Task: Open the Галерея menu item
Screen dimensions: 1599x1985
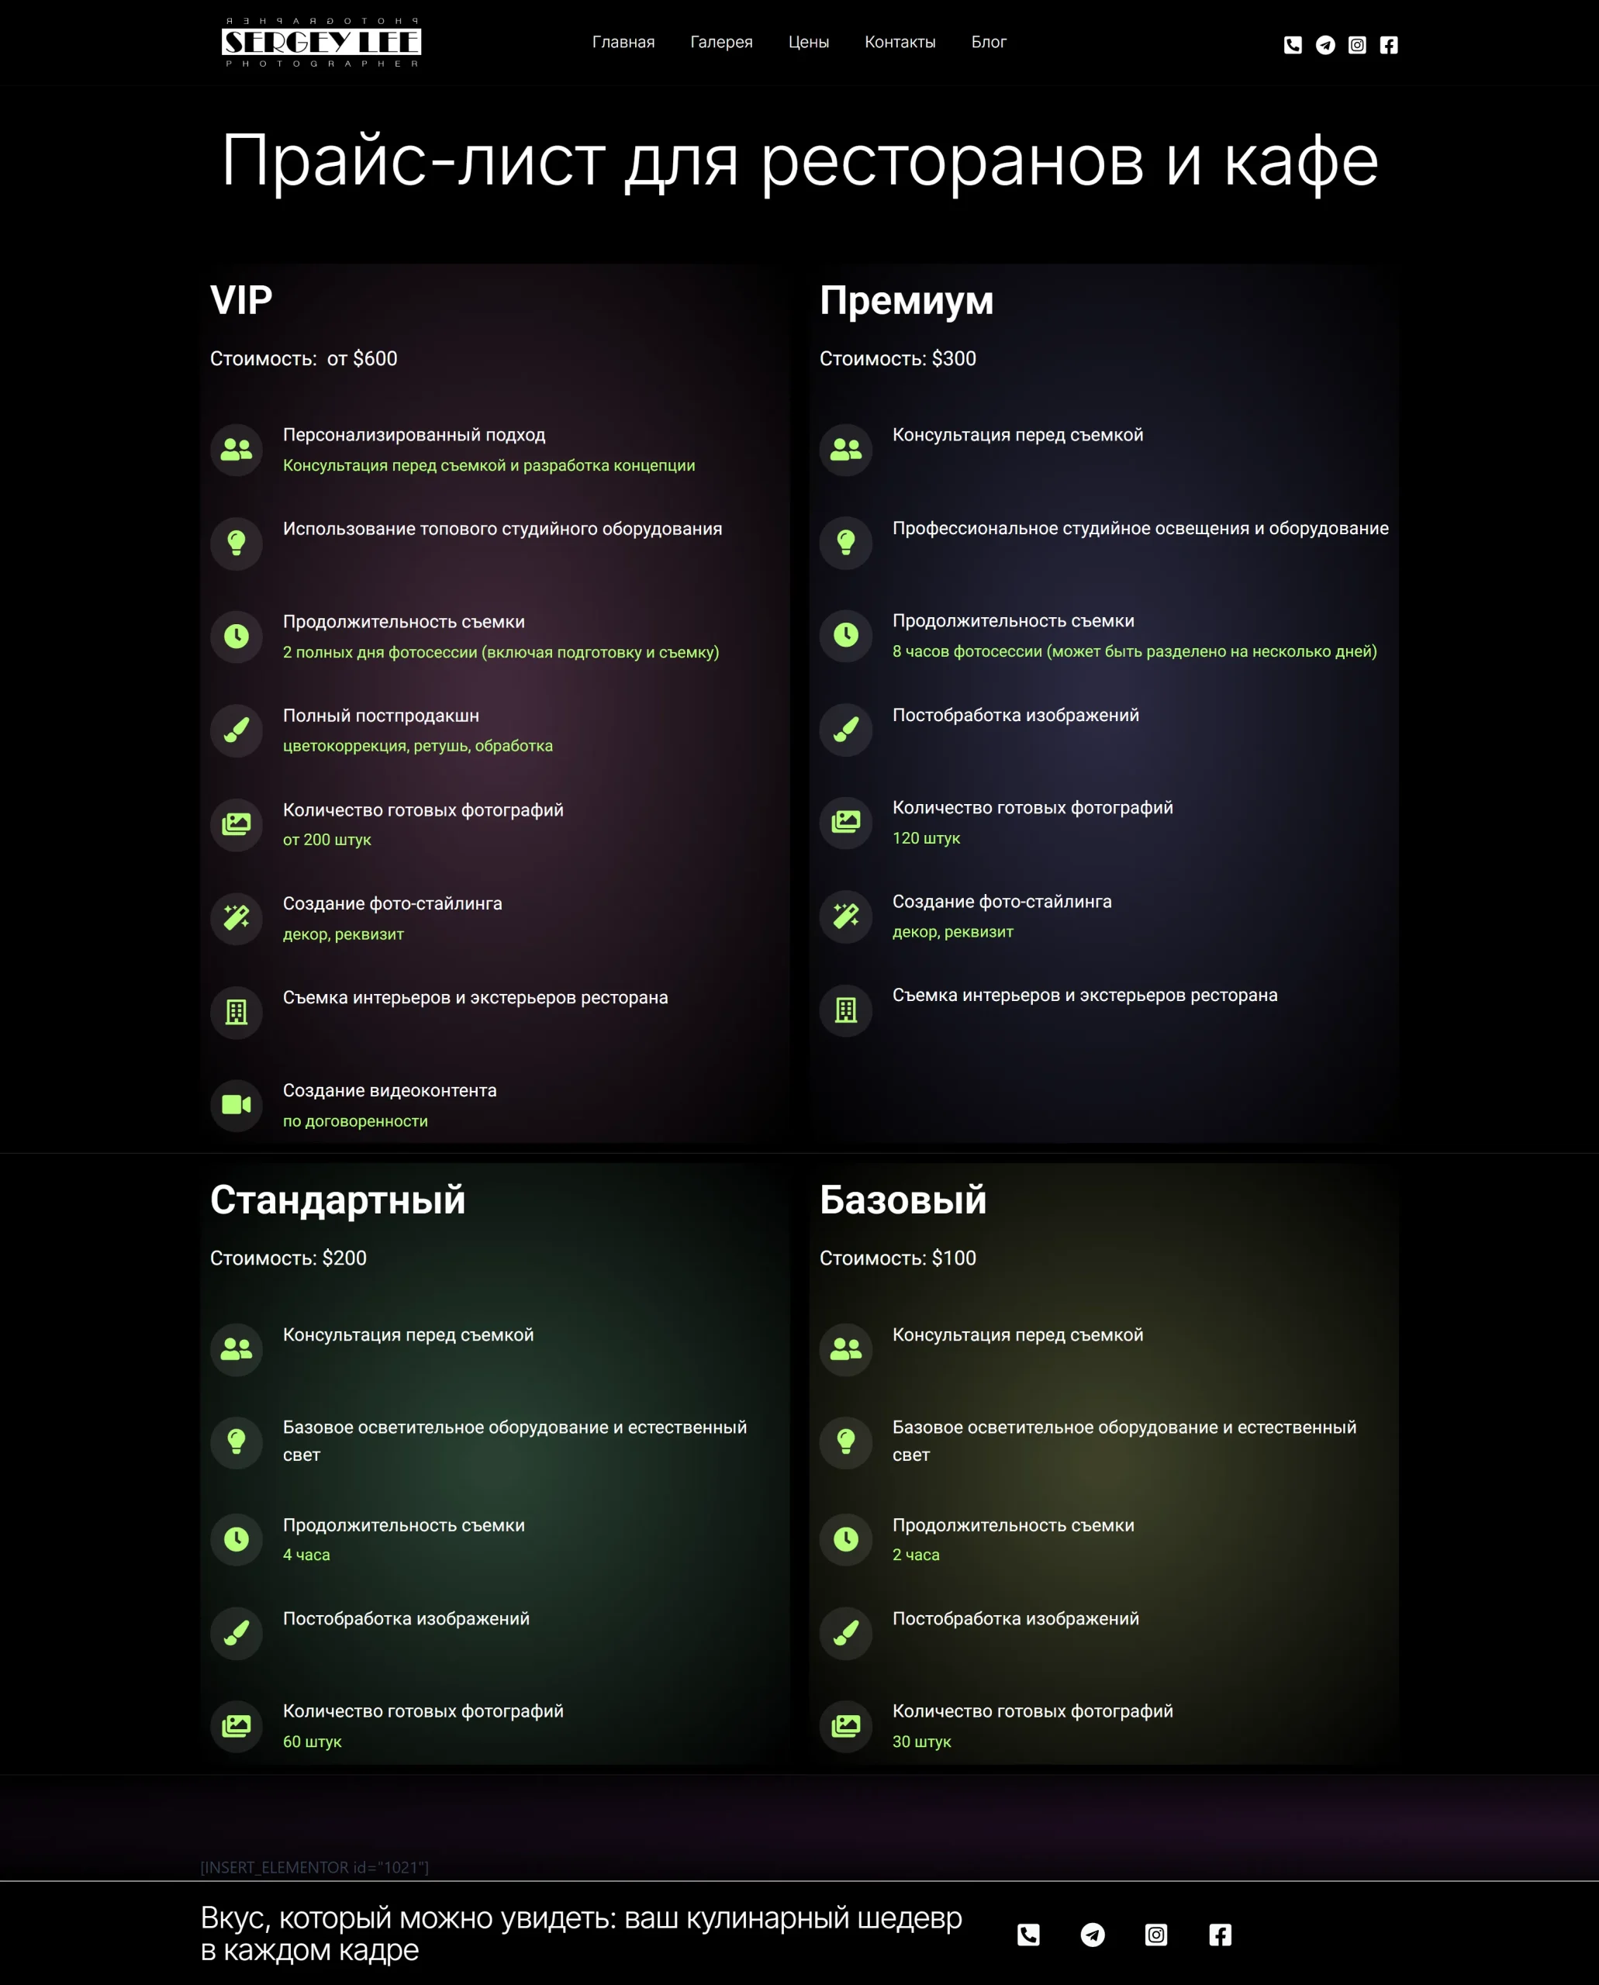Action: (721, 43)
